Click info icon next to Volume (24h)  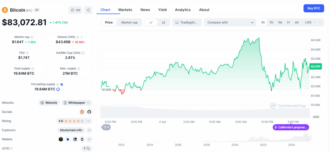[x=78, y=37]
